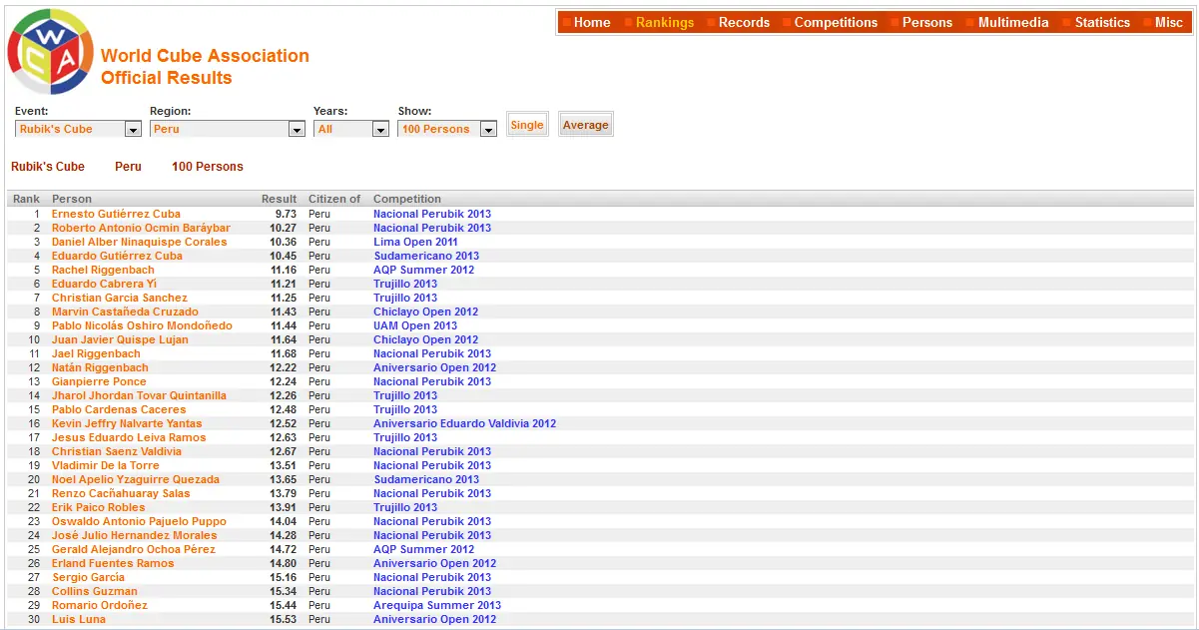Click the Competition column header

[407, 199]
